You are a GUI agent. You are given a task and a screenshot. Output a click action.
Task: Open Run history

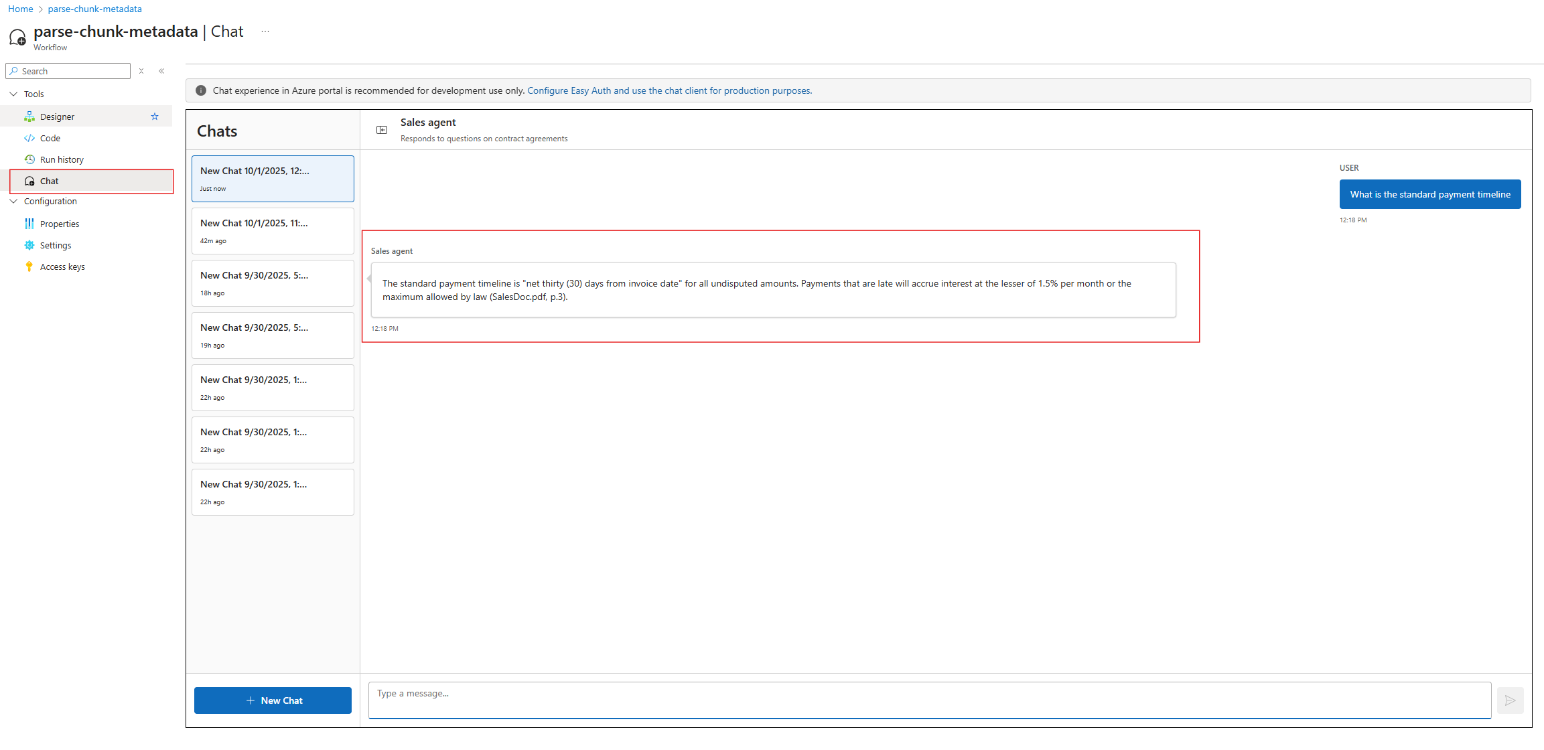coord(62,159)
